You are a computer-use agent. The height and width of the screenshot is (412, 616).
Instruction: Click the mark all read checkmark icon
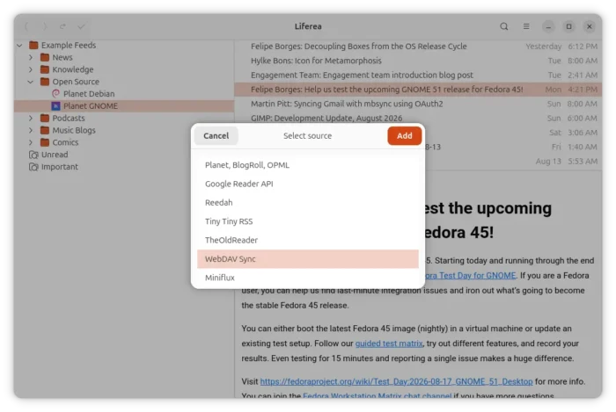81,26
